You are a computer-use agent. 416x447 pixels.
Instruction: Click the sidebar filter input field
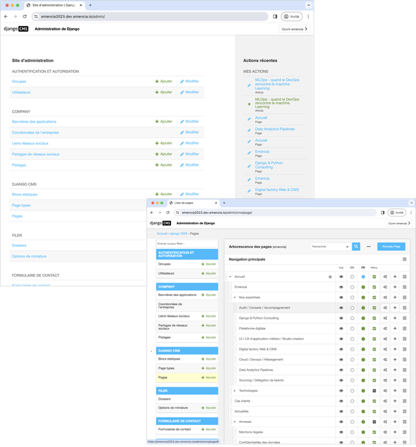click(187, 244)
